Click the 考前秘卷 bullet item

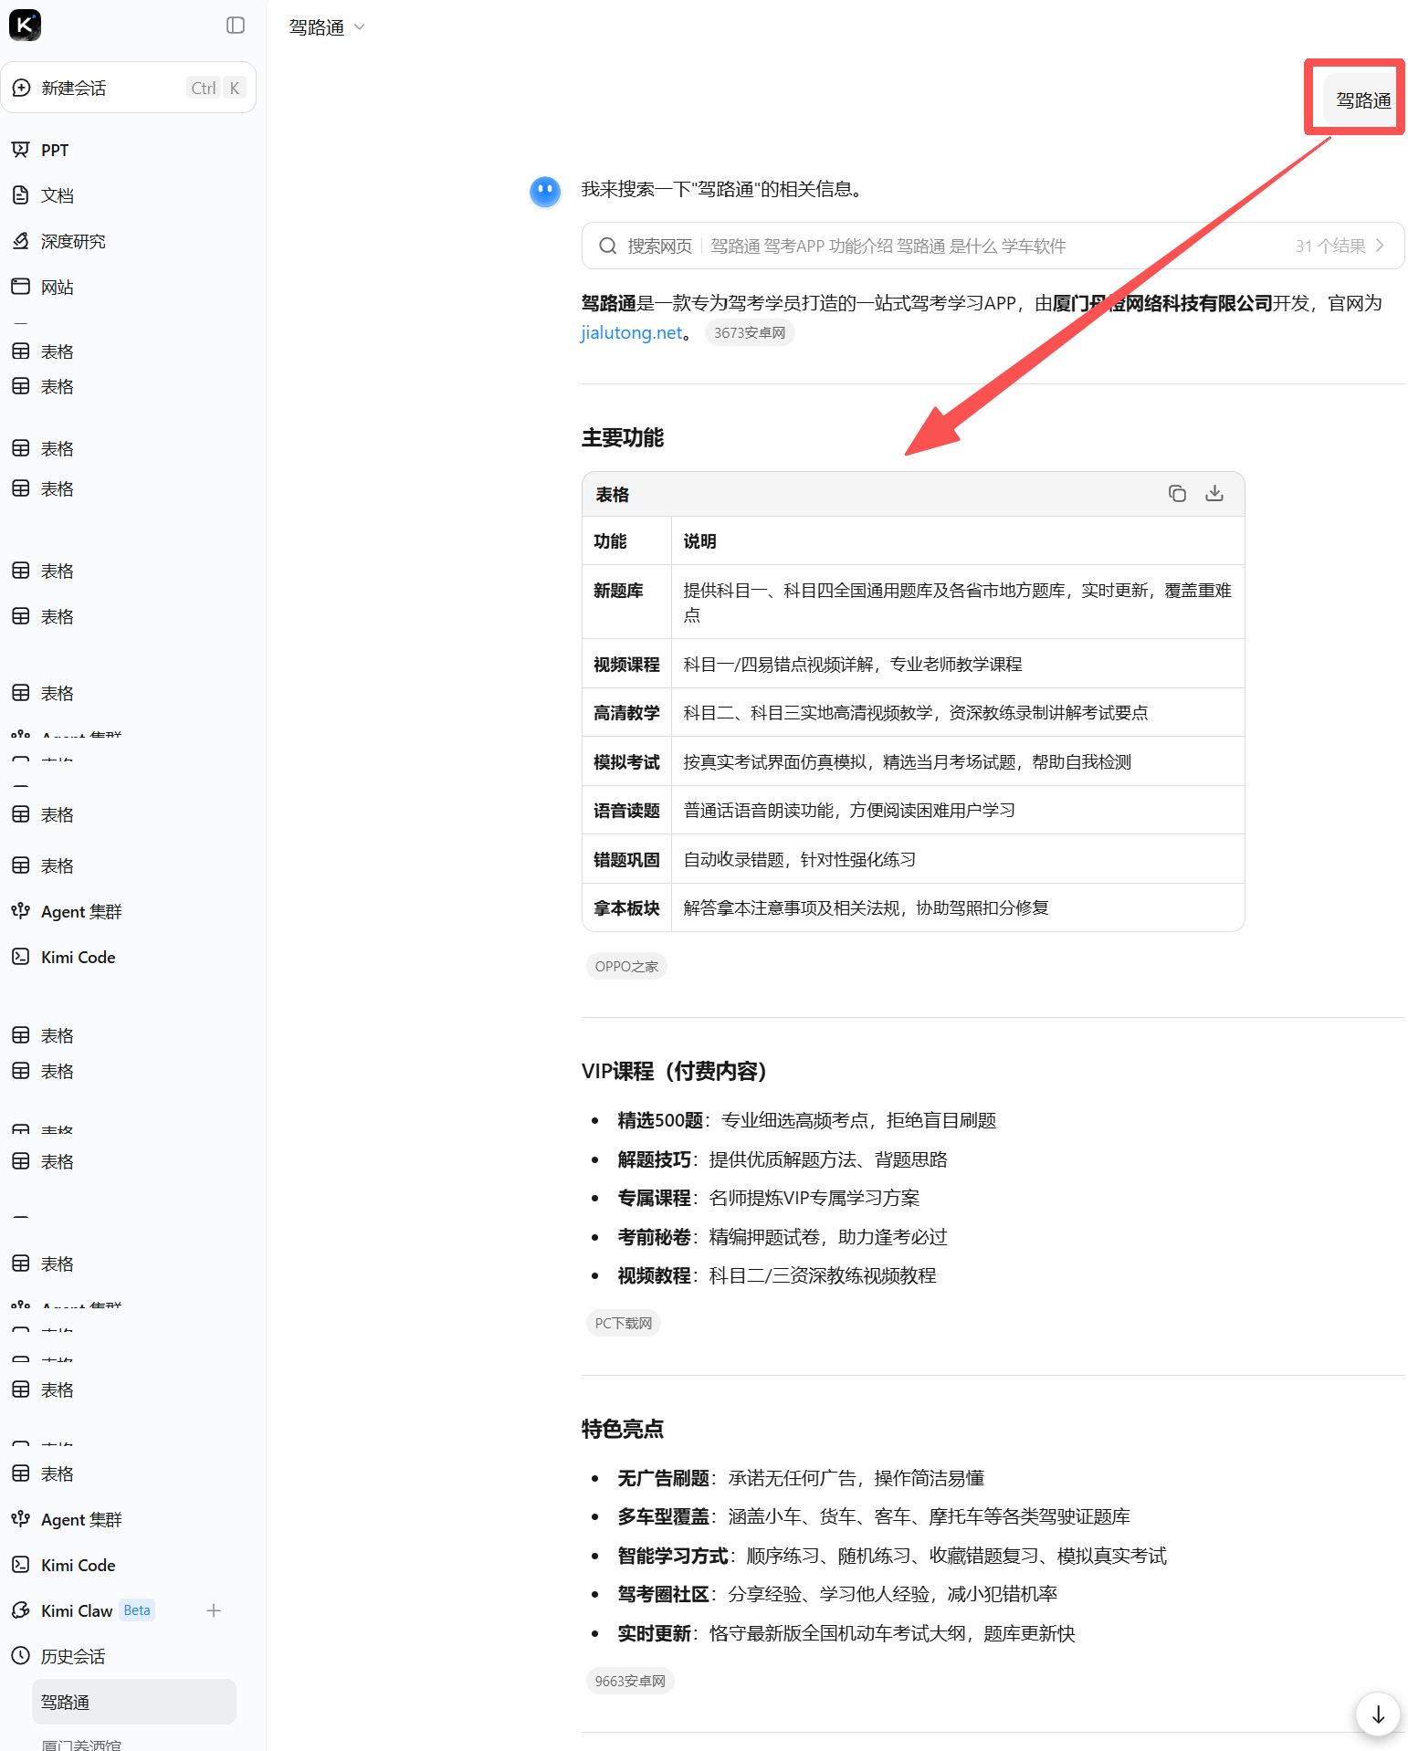tap(783, 1237)
